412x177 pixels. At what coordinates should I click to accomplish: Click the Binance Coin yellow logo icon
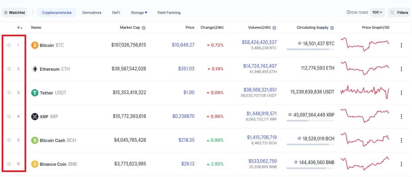click(x=34, y=164)
